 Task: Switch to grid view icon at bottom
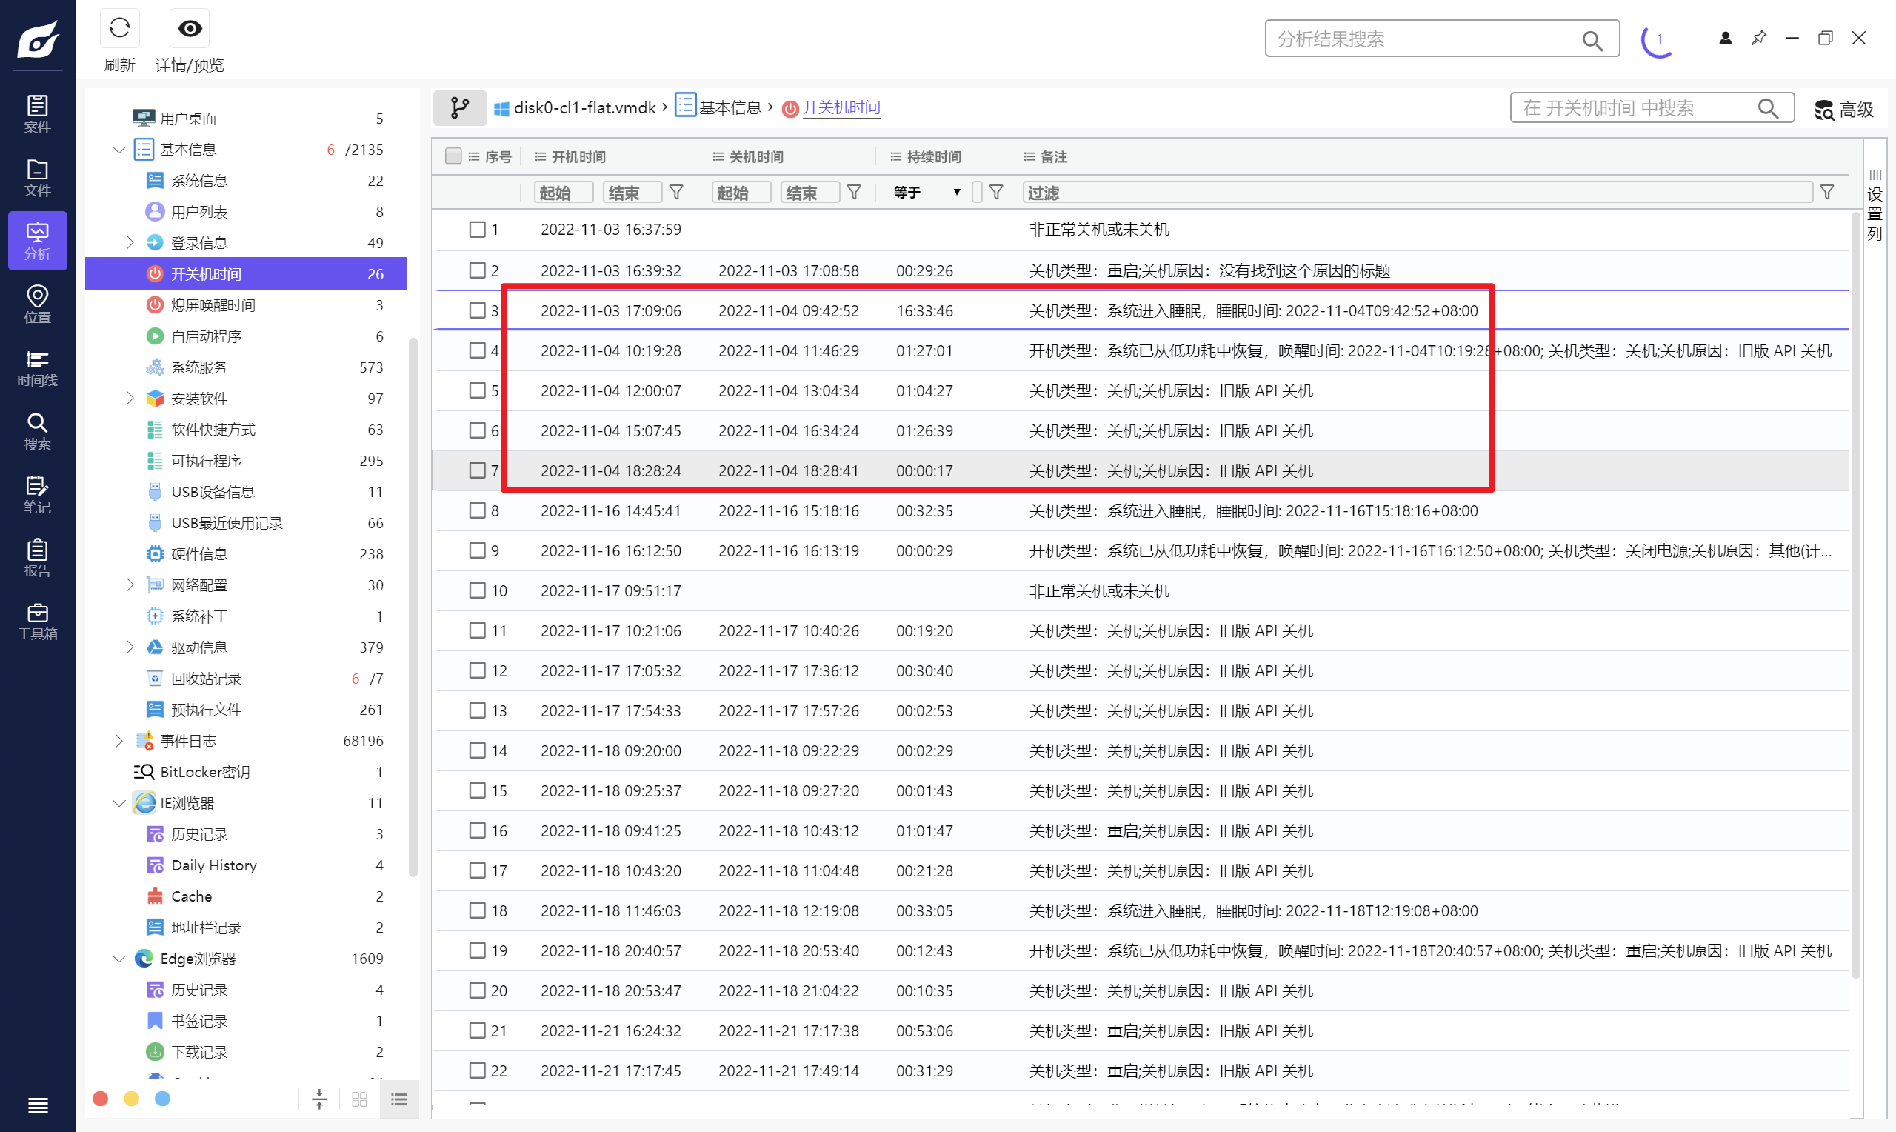coord(359,1099)
